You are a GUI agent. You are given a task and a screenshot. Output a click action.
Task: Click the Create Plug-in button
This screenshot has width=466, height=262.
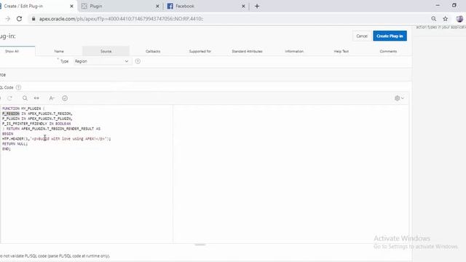390,36
